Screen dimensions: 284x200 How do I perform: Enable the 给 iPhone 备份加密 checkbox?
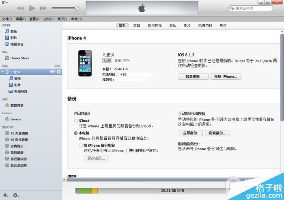[x=81, y=145]
